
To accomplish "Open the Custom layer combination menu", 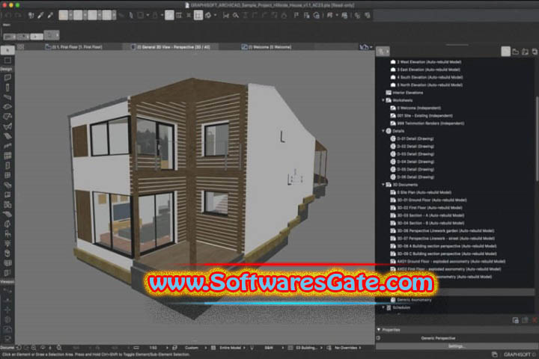I will pyautogui.click(x=192, y=348).
